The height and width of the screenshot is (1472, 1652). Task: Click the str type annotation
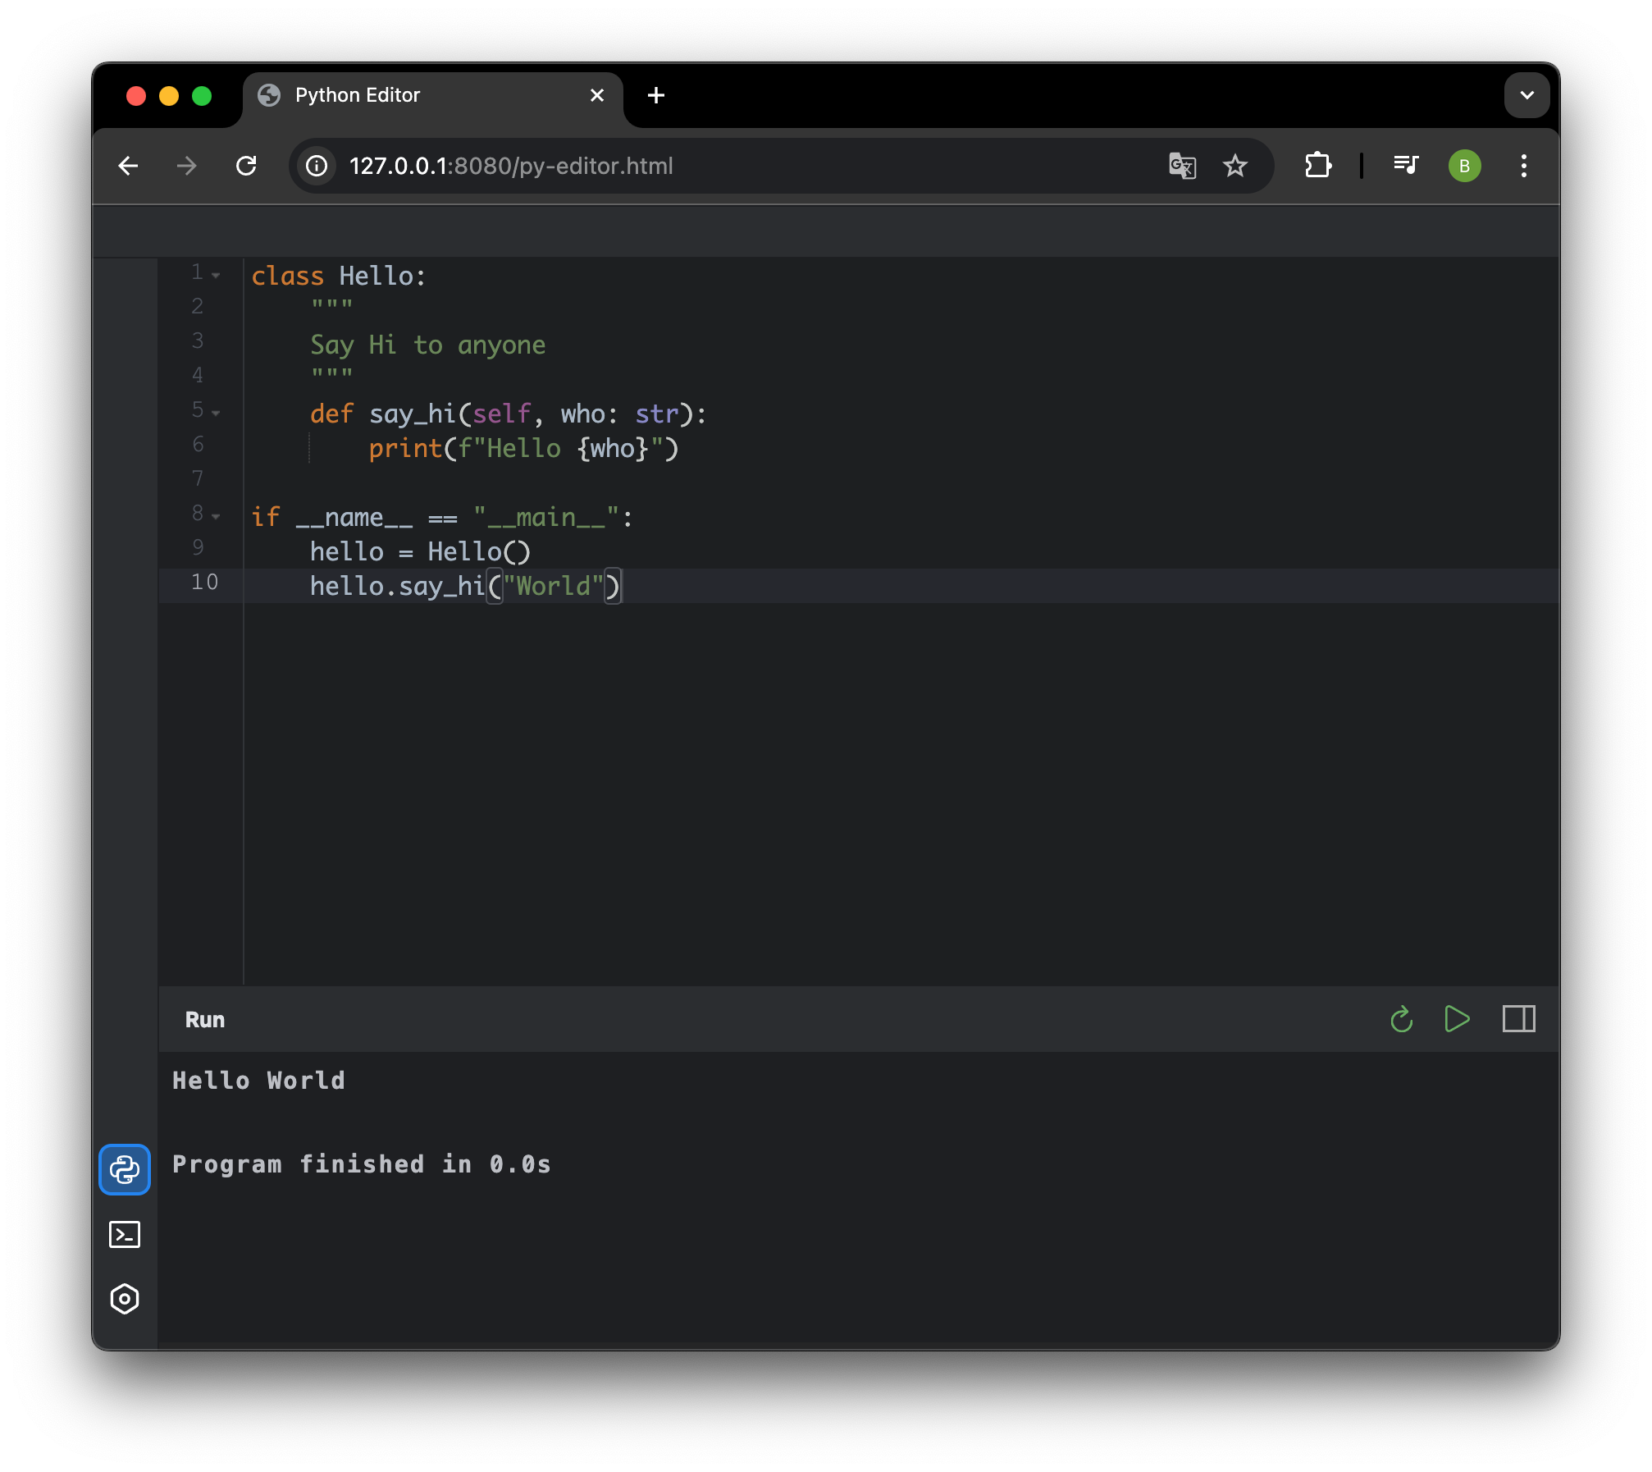(657, 414)
